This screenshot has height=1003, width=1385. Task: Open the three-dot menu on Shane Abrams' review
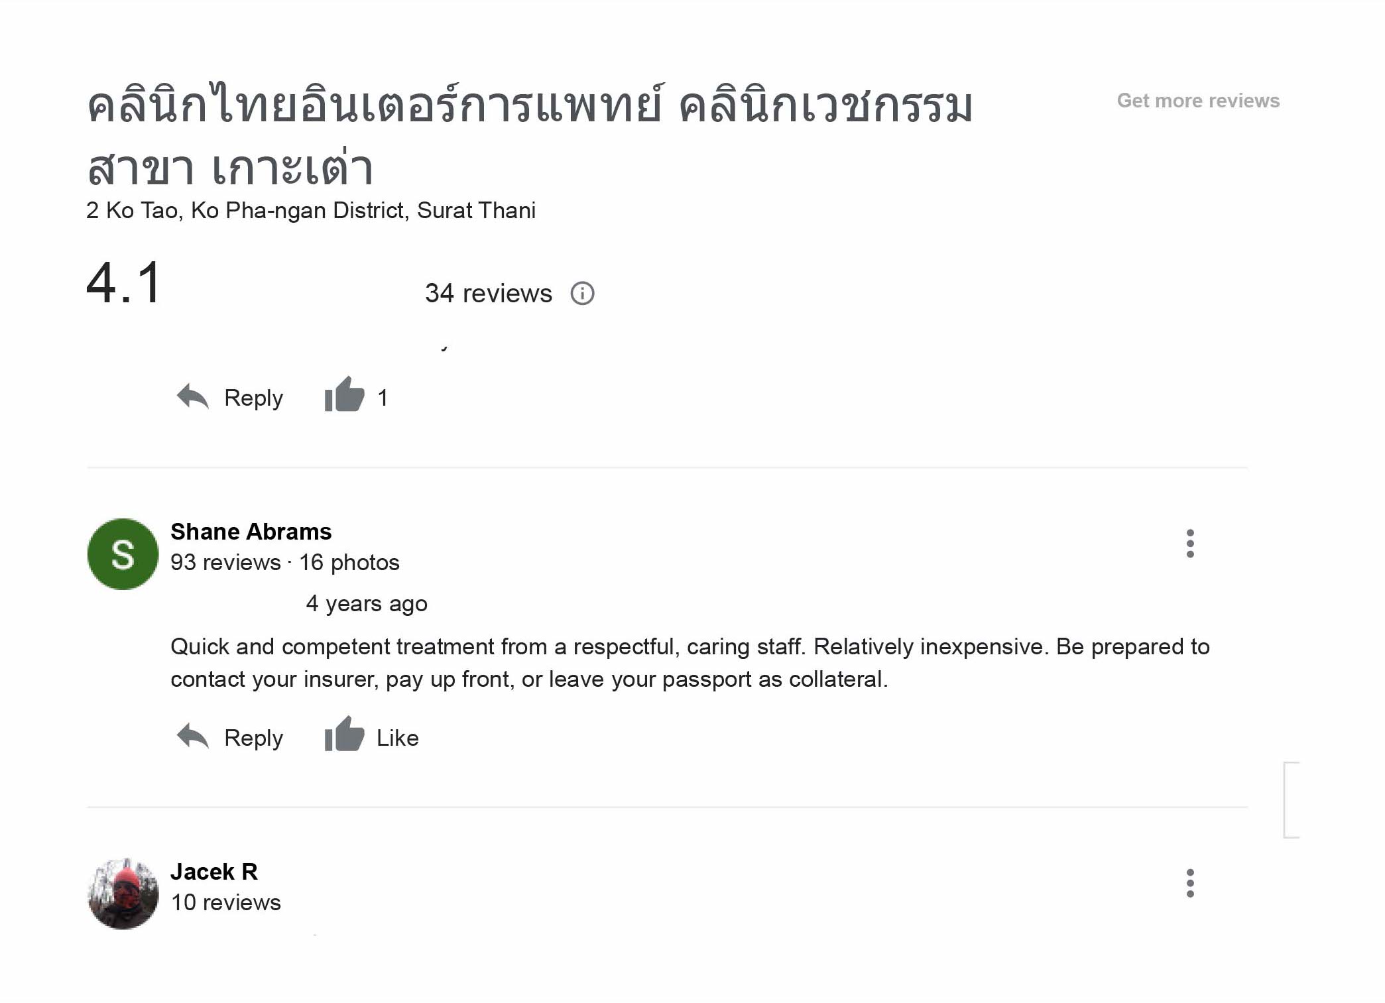point(1190,544)
